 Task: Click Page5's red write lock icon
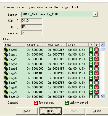tap(96, 73)
